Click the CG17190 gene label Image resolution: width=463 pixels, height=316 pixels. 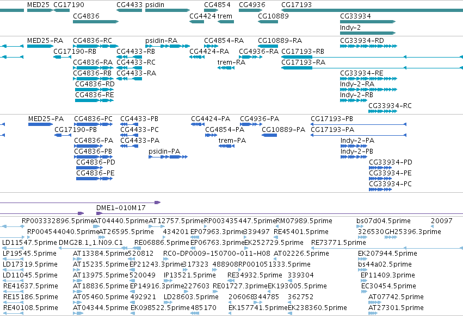(69, 5)
